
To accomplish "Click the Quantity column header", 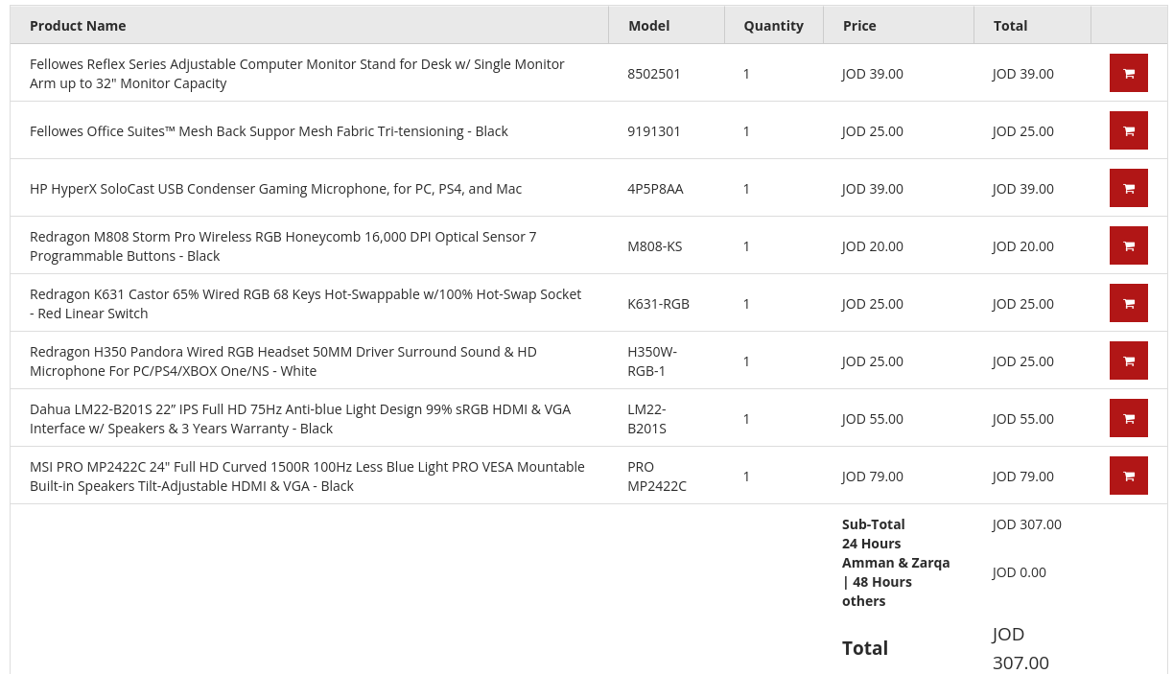I will click(x=773, y=26).
